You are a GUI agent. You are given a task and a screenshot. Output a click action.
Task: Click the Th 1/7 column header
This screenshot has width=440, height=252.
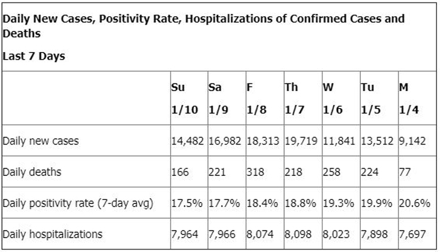(x=295, y=98)
